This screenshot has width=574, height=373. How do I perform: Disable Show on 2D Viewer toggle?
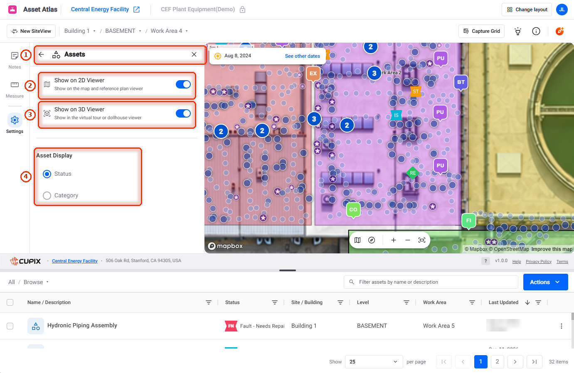point(183,84)
